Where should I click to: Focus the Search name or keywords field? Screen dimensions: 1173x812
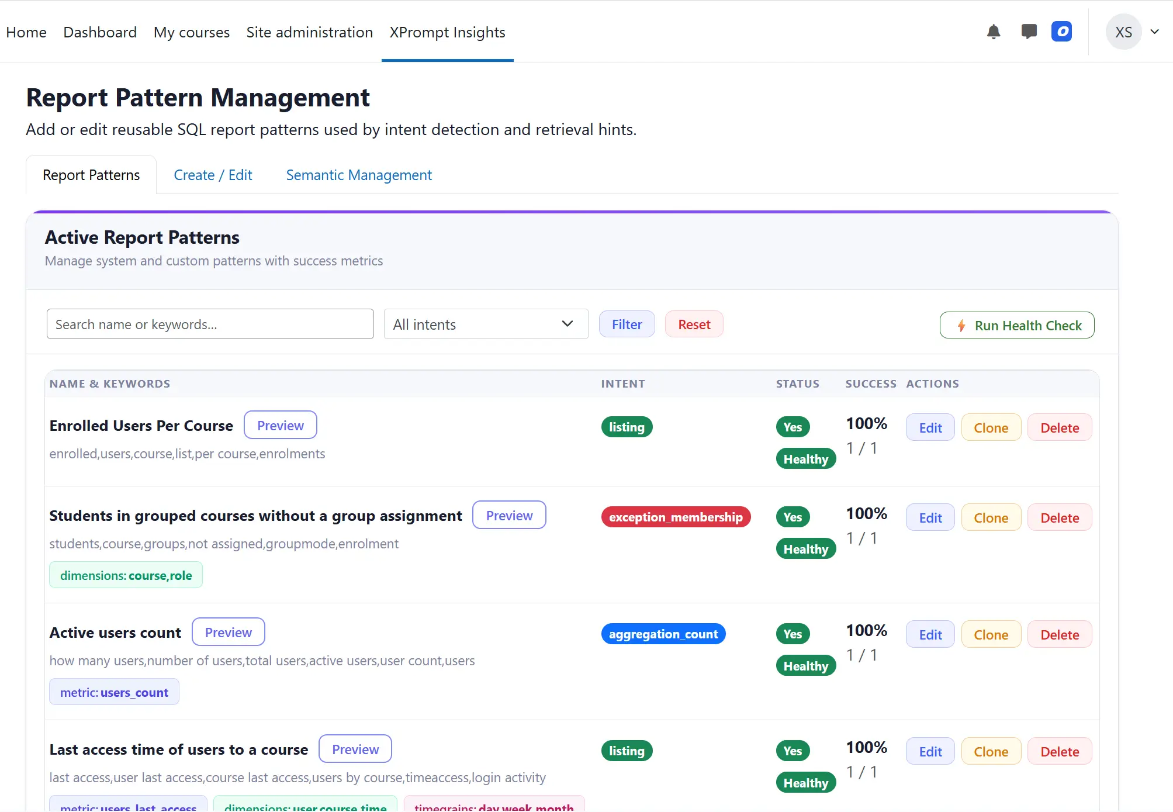[x=210, y=324]
